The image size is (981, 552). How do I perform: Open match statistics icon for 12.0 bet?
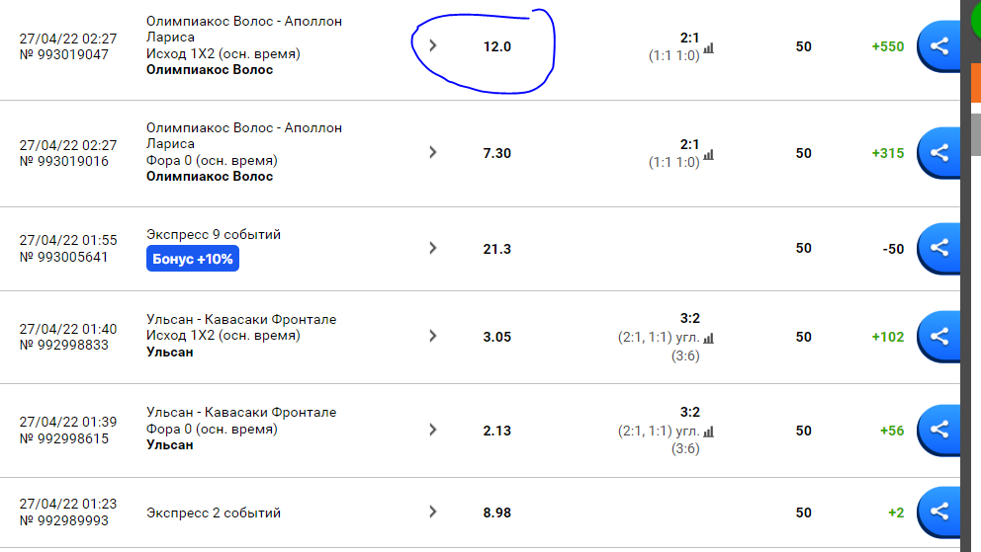pyautogui.click(x=709, y=48)
